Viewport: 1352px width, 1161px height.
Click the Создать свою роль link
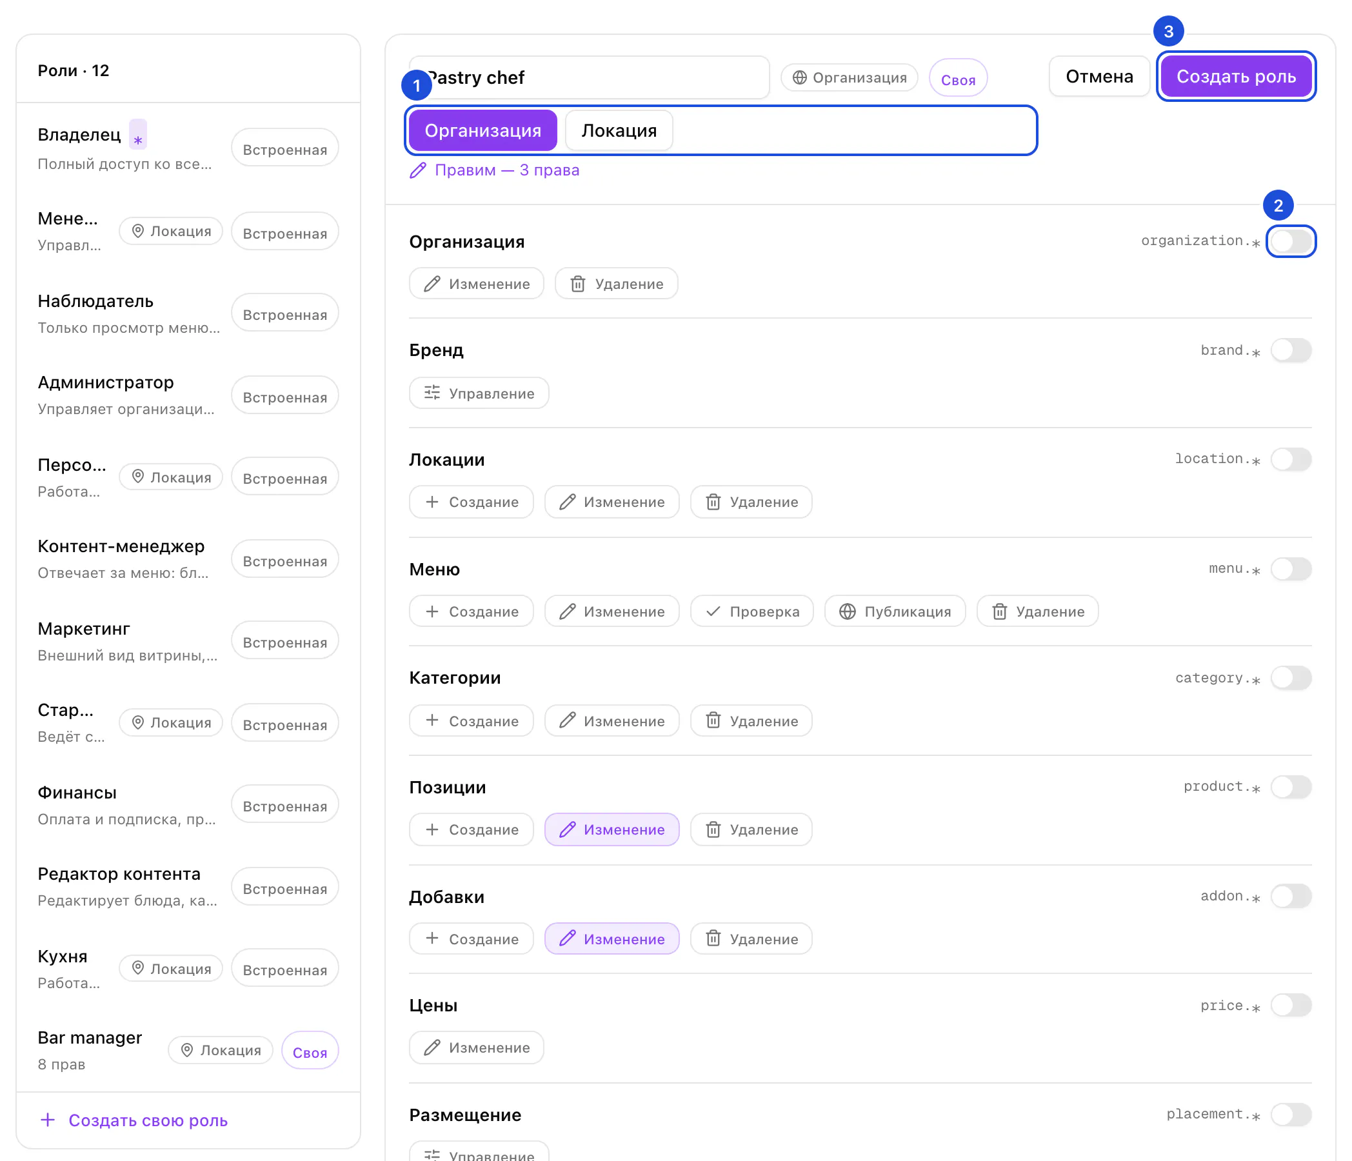(x=134, y=1120)
